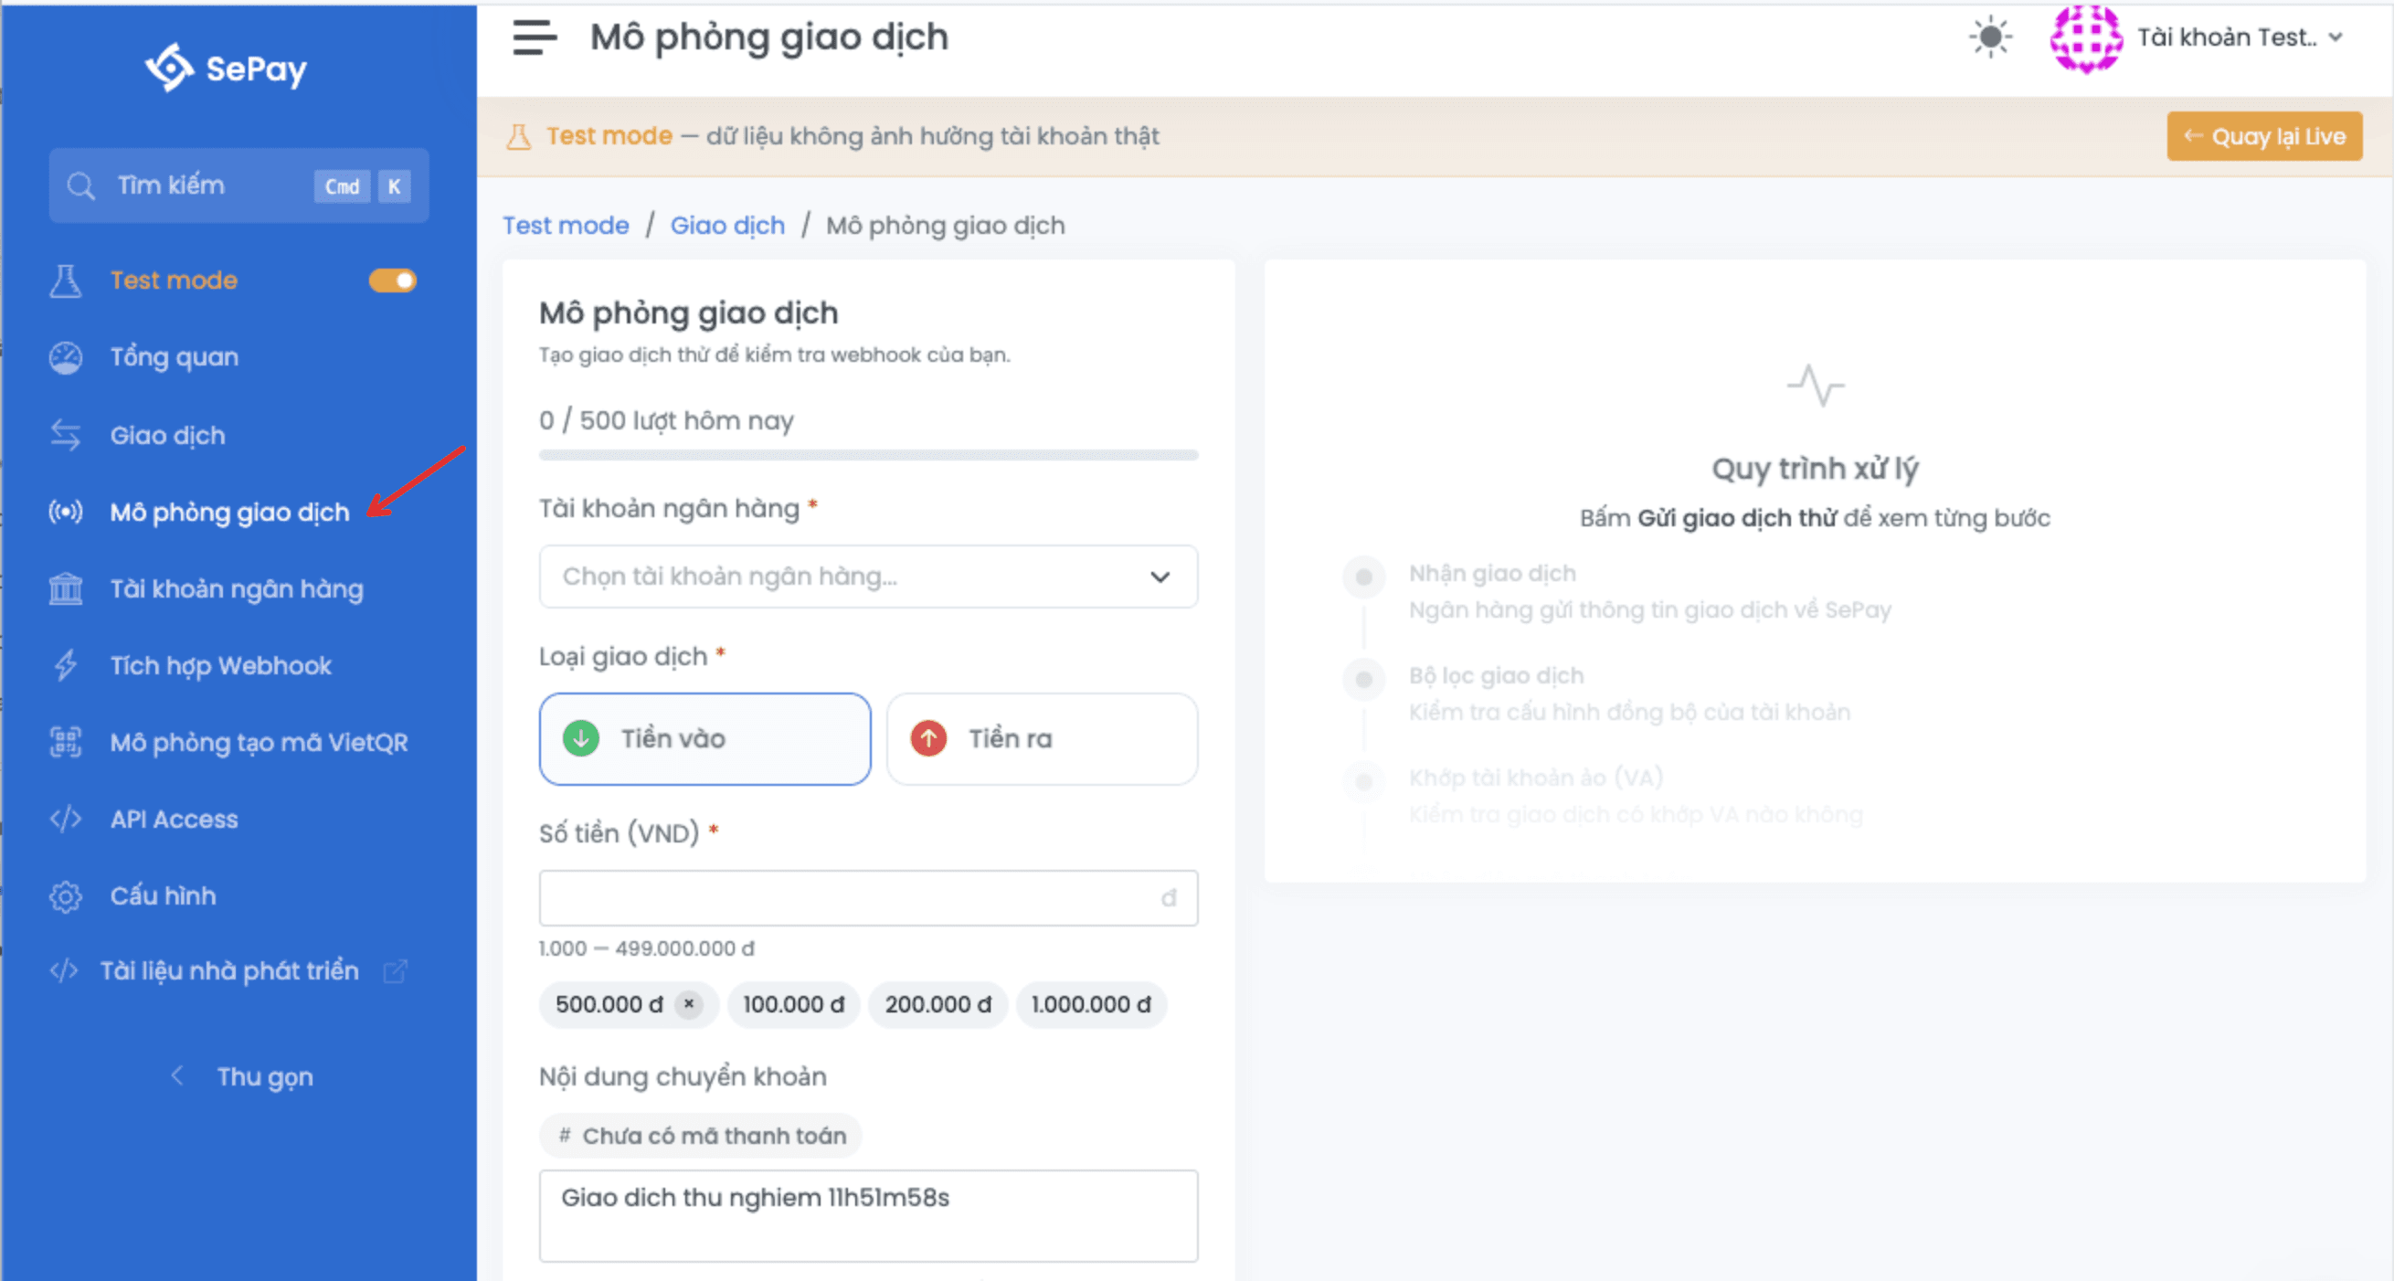Select Tiền ra transaction type
The width and height of the screenshot is (2394, 1281).
click(x=1042, y=739)
